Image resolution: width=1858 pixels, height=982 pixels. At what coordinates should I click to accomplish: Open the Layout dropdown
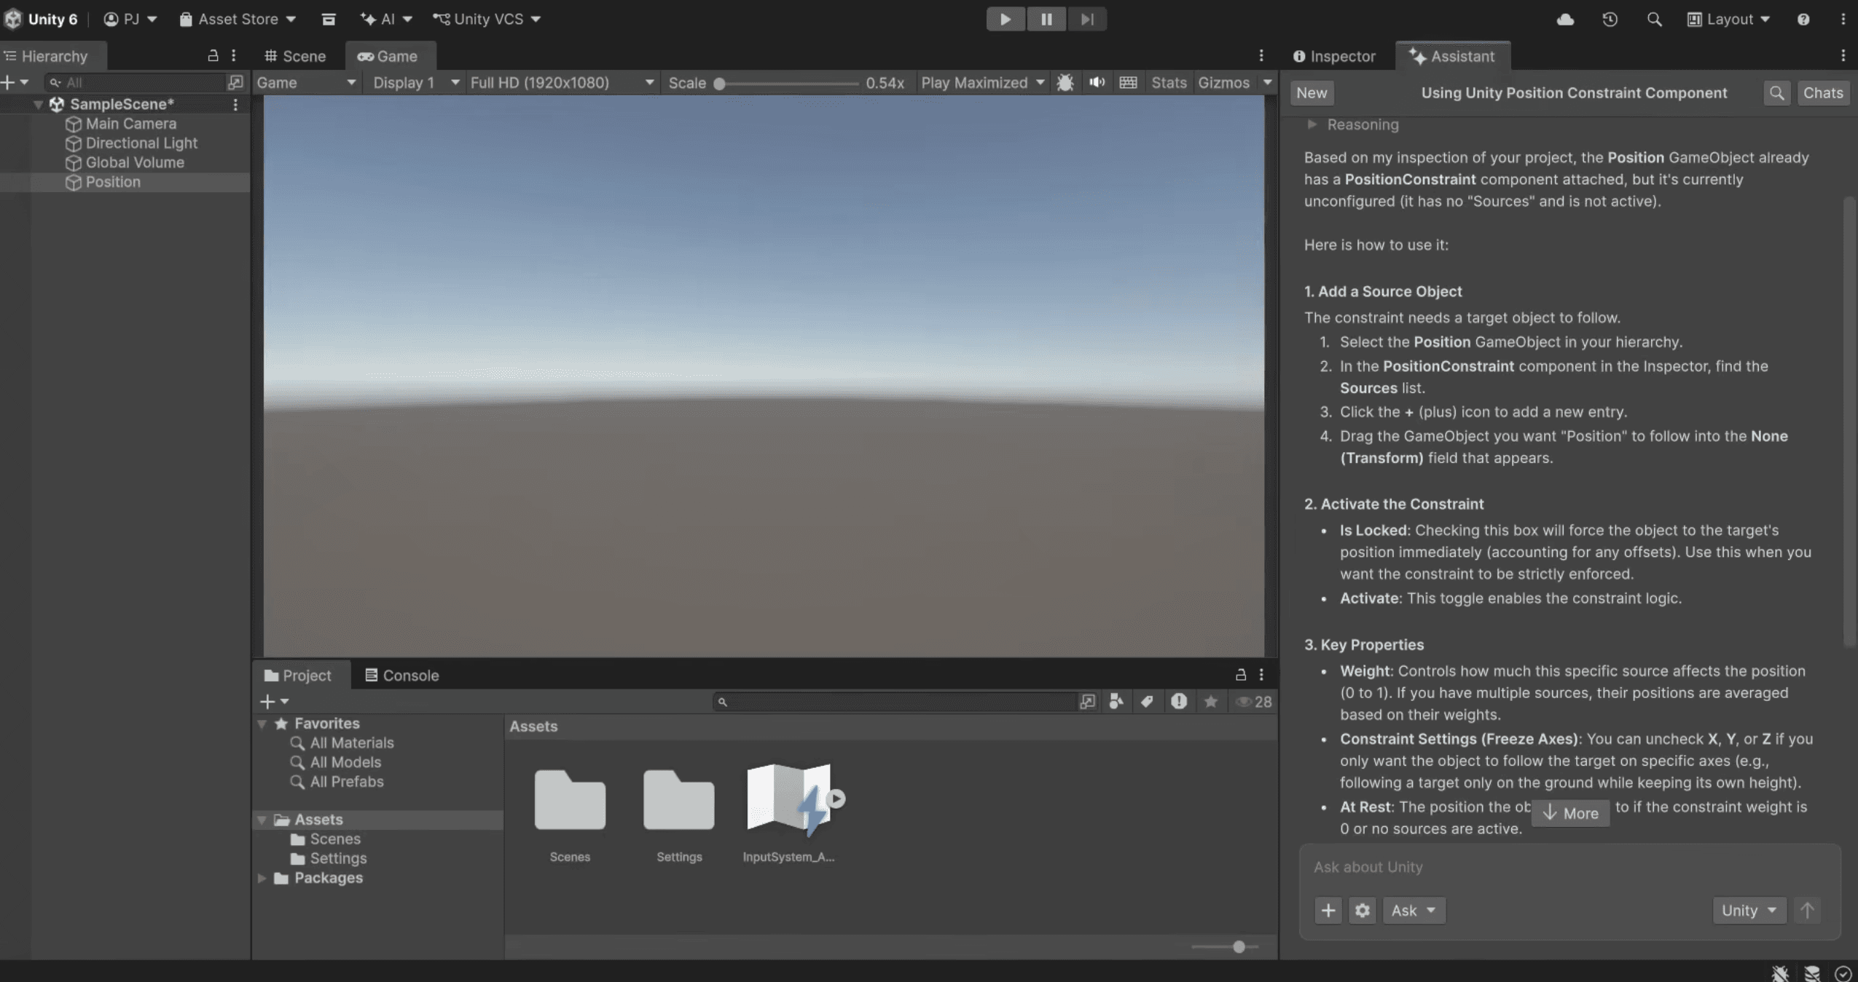(1728, 20)
